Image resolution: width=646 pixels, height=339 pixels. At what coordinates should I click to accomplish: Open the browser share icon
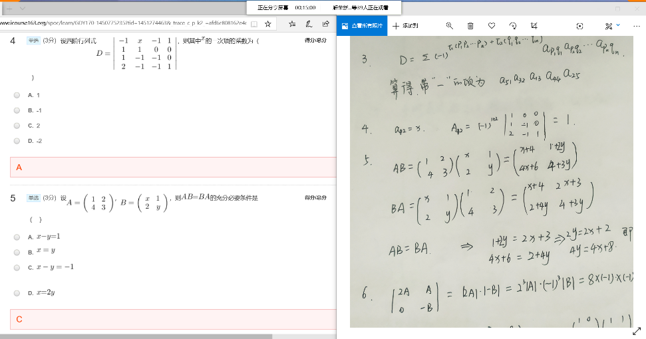[325, 23]
